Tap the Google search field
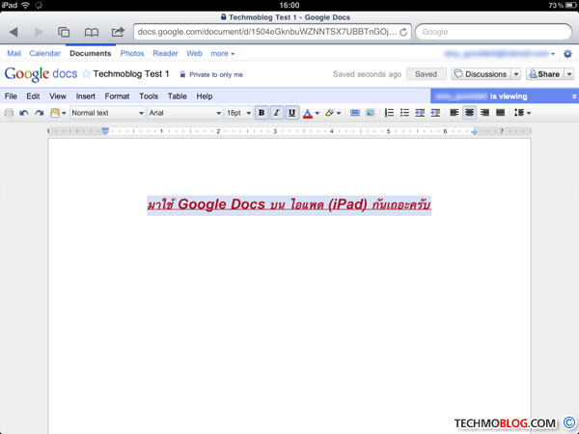This screenshot has width=579, height=434. (493, 32)
